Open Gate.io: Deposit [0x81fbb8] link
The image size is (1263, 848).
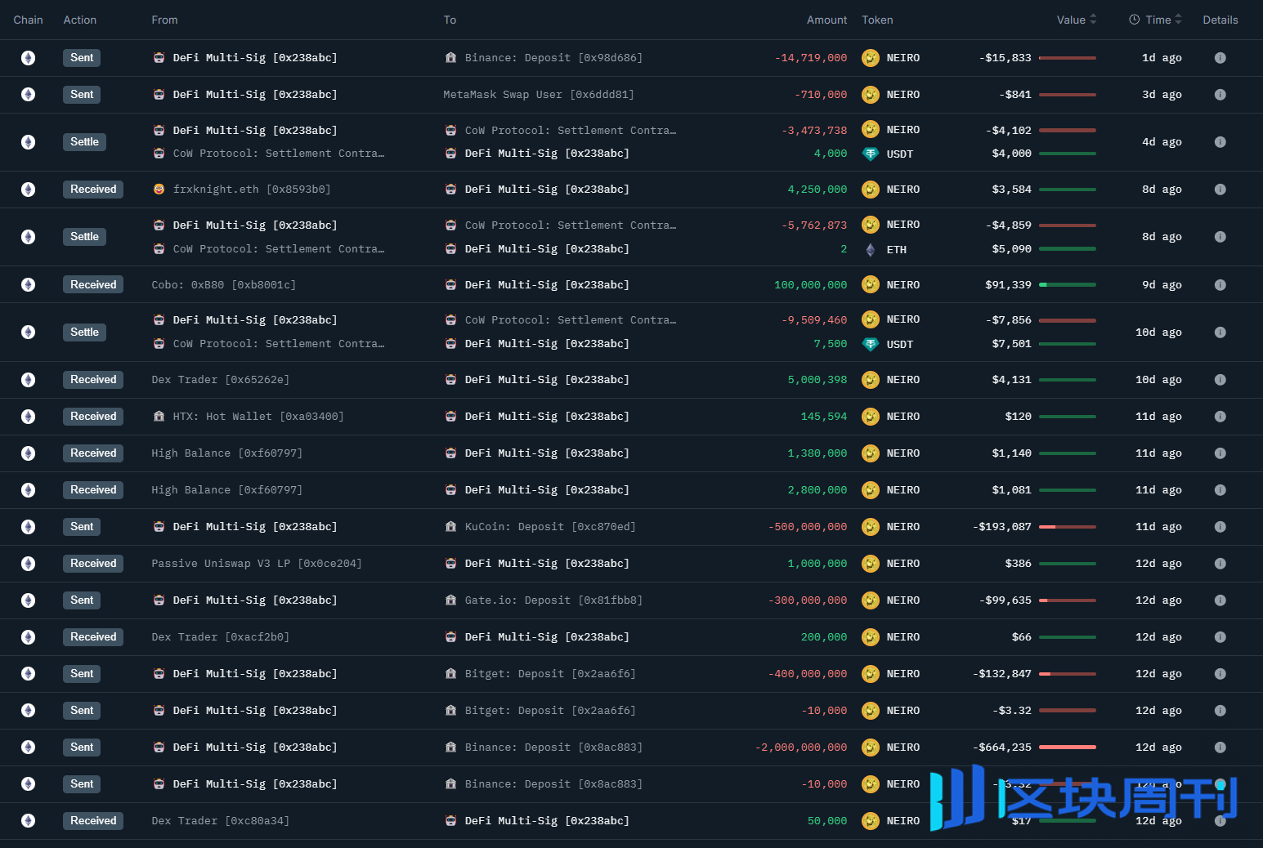point(553,600)
